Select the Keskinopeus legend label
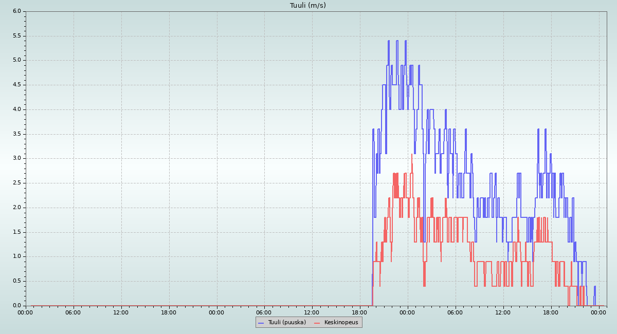 [x=341, y=322]
